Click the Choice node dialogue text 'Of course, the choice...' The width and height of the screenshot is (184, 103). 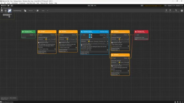point(94,47)
